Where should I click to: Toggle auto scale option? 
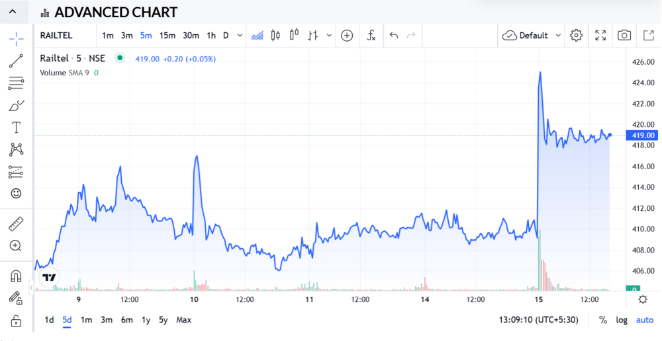(644, 320)
